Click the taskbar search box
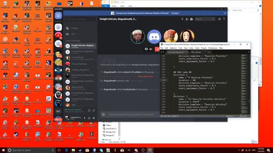The height and width of the screenshot is (153, 273). [x=31, y=150]
